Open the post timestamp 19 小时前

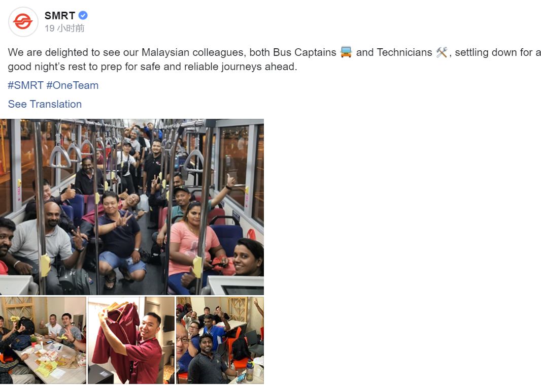point(64,28)
